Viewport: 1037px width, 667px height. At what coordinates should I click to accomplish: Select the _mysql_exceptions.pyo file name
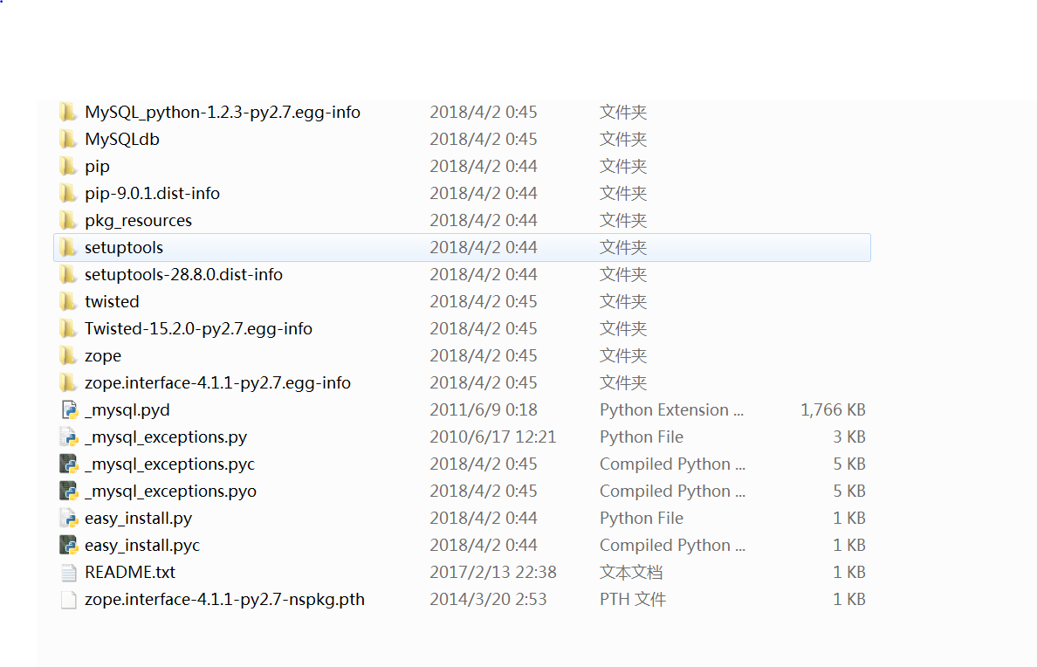pos(170,492)
